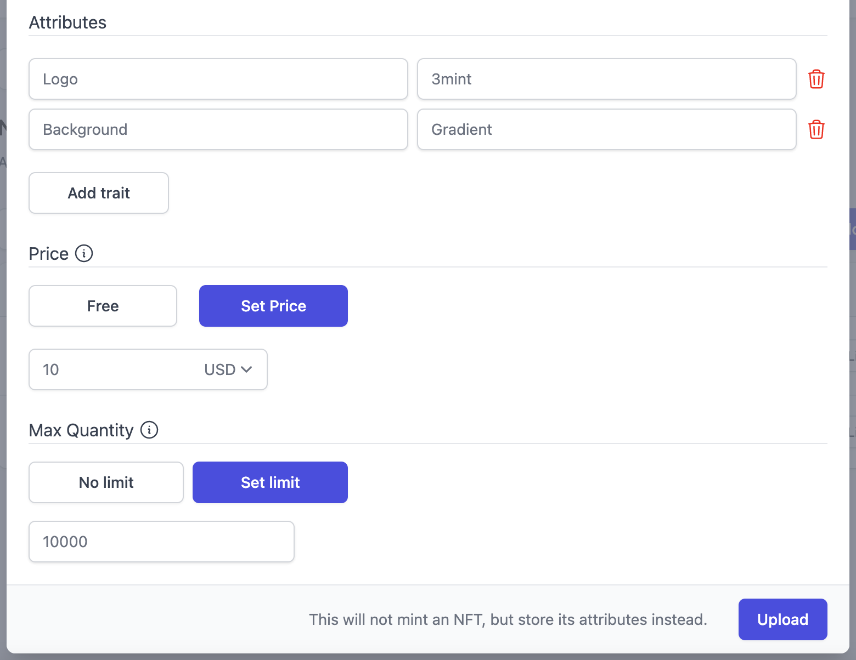The width and height of the screenshot is (856, 660).
Task: Edit the Logo trait name field
Action: [218, 79]
